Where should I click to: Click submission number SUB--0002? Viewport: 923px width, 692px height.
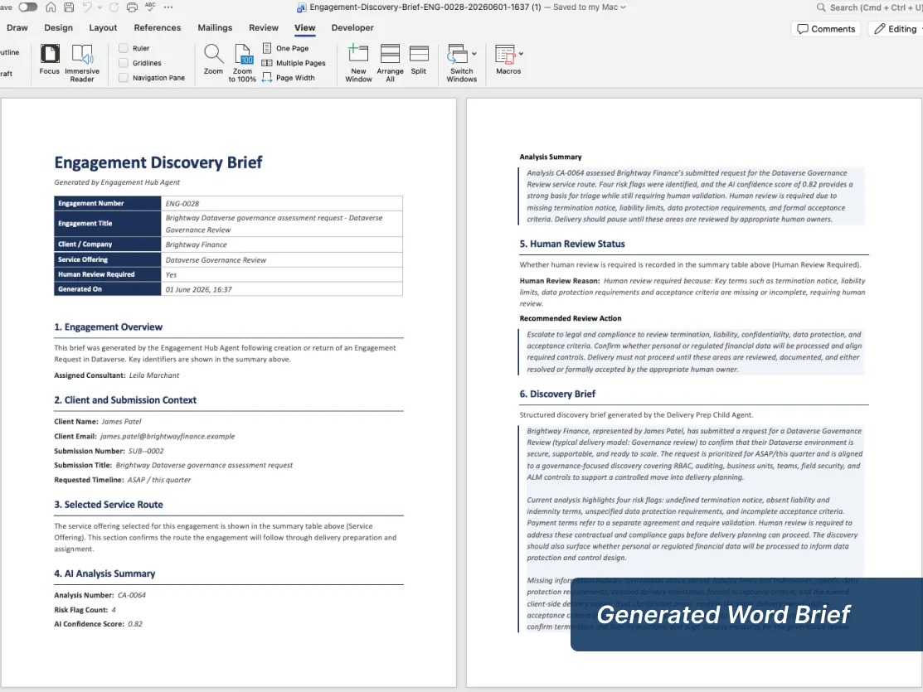click(146, 452)
